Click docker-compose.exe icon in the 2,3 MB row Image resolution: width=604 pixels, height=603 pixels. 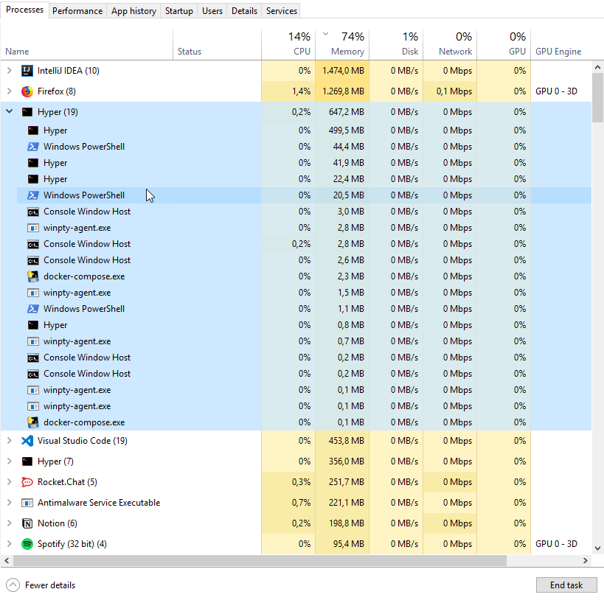33,276
